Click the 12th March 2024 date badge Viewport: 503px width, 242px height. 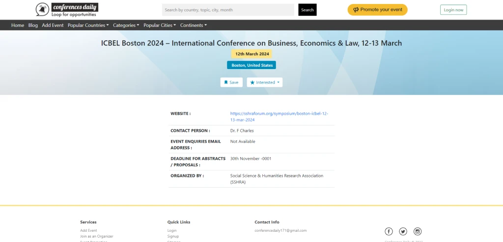(x=252, y=54)
